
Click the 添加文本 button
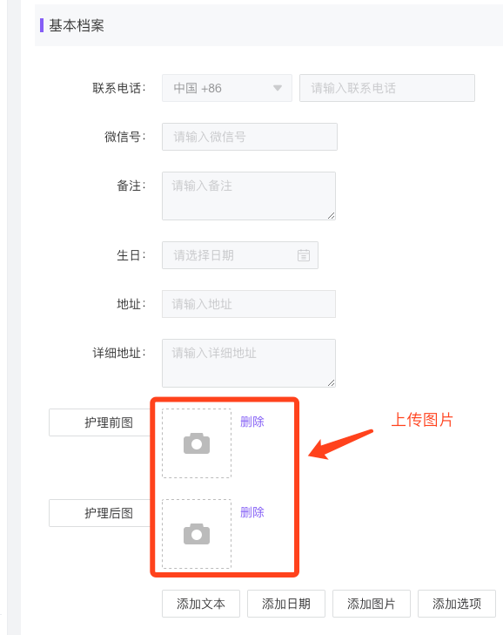201,604
